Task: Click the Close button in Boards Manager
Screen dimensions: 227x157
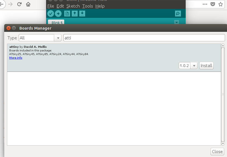Action: [x=217, y=151]
